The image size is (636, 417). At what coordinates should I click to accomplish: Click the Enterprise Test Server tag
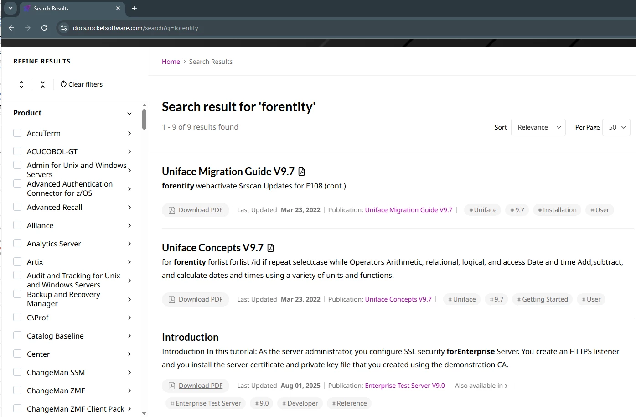click(x=206, y=403)
